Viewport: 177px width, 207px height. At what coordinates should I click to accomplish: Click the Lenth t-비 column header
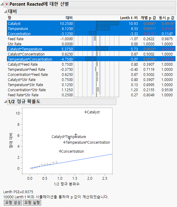click(x=129, y=18)
